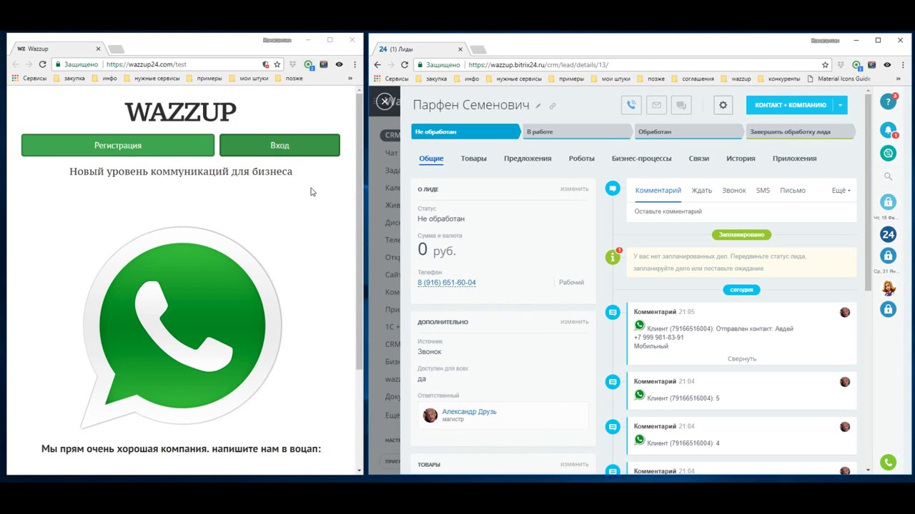Switch to the Предложения tab

tap(528, 158)
